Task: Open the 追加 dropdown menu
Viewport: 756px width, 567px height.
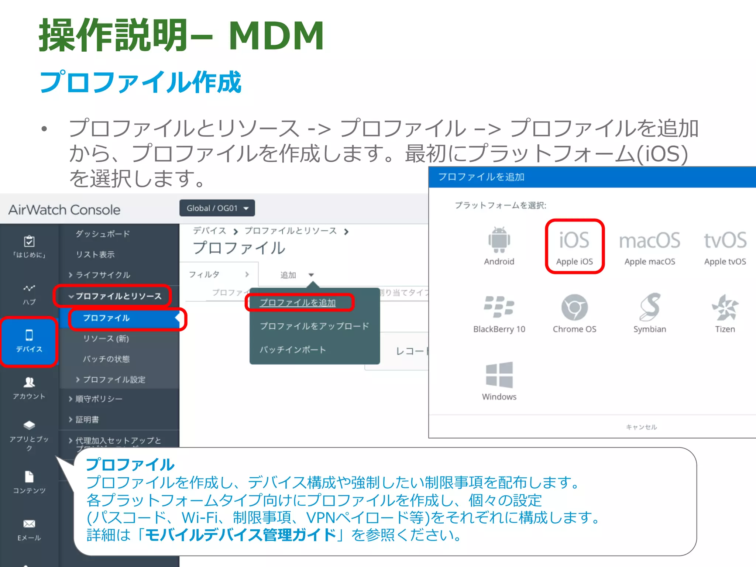Action: 296,275
